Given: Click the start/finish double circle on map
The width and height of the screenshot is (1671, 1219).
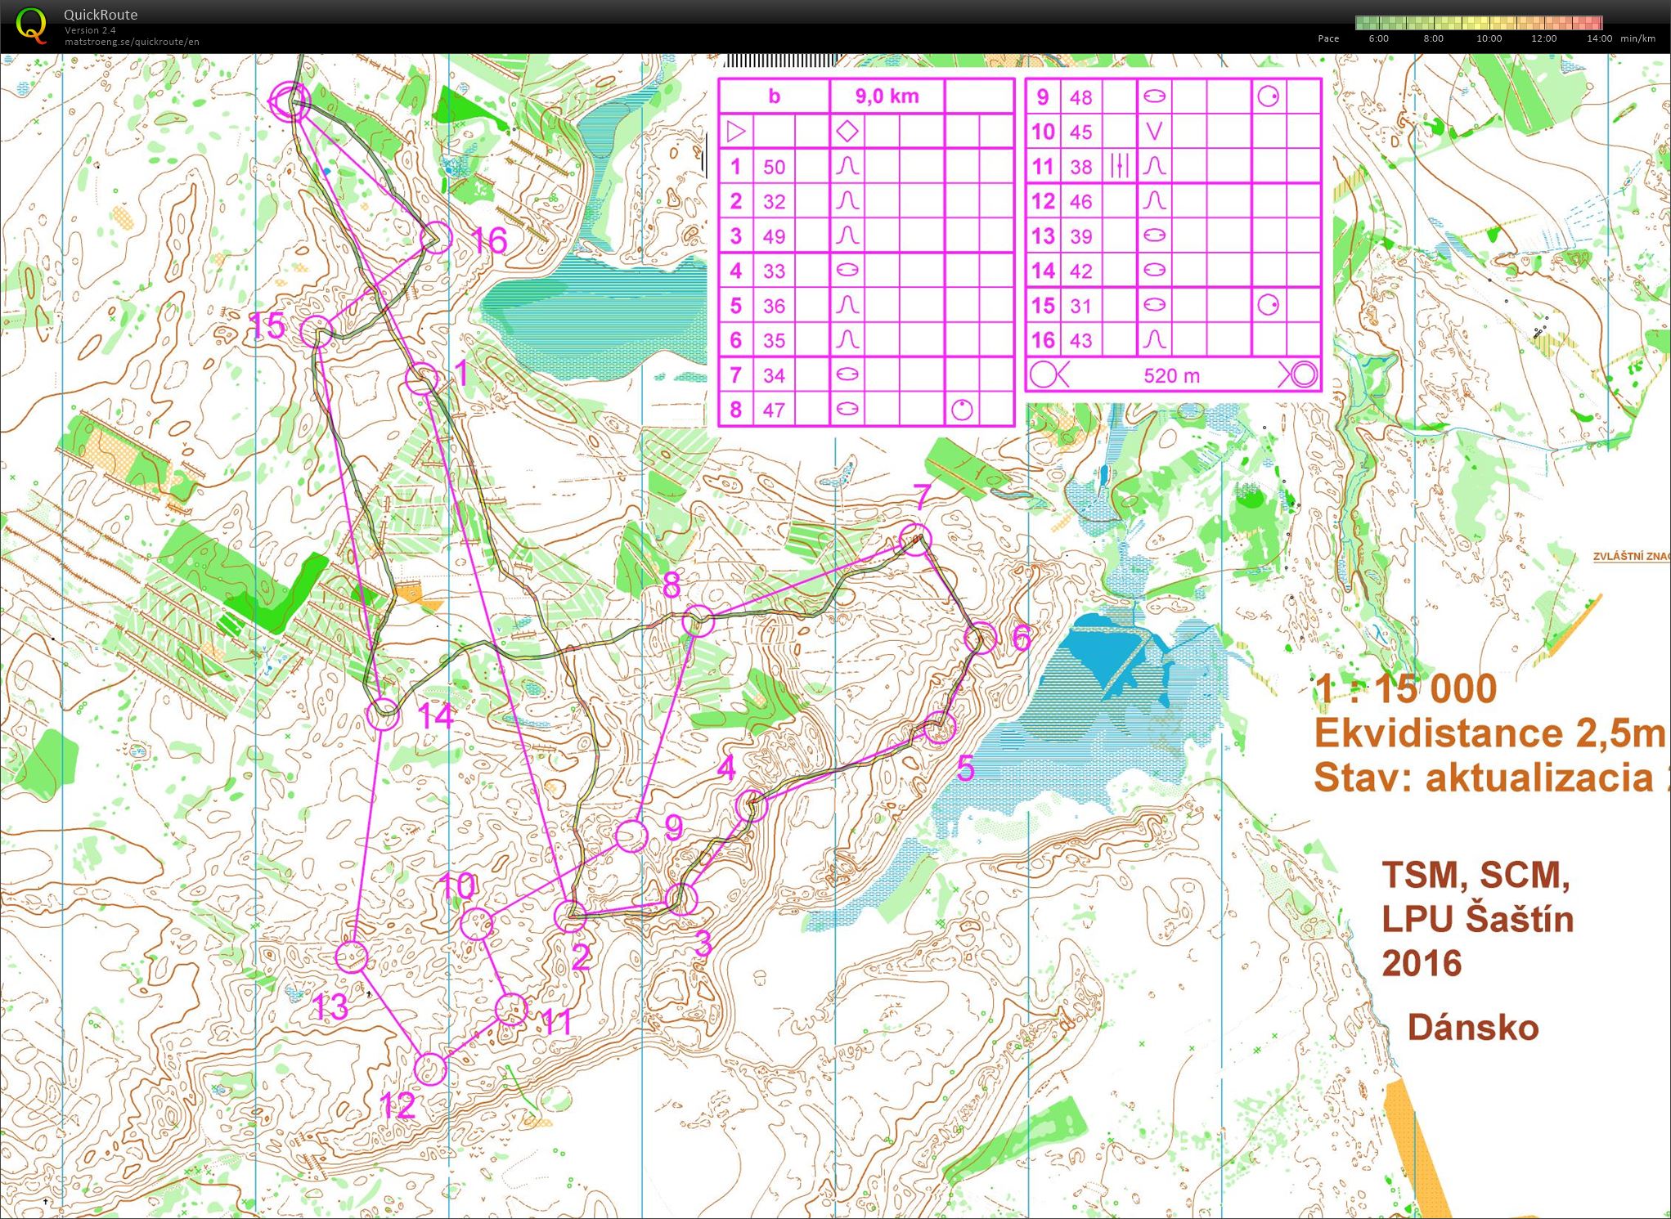Looking at the screenshot, I should tap(290, 101).
